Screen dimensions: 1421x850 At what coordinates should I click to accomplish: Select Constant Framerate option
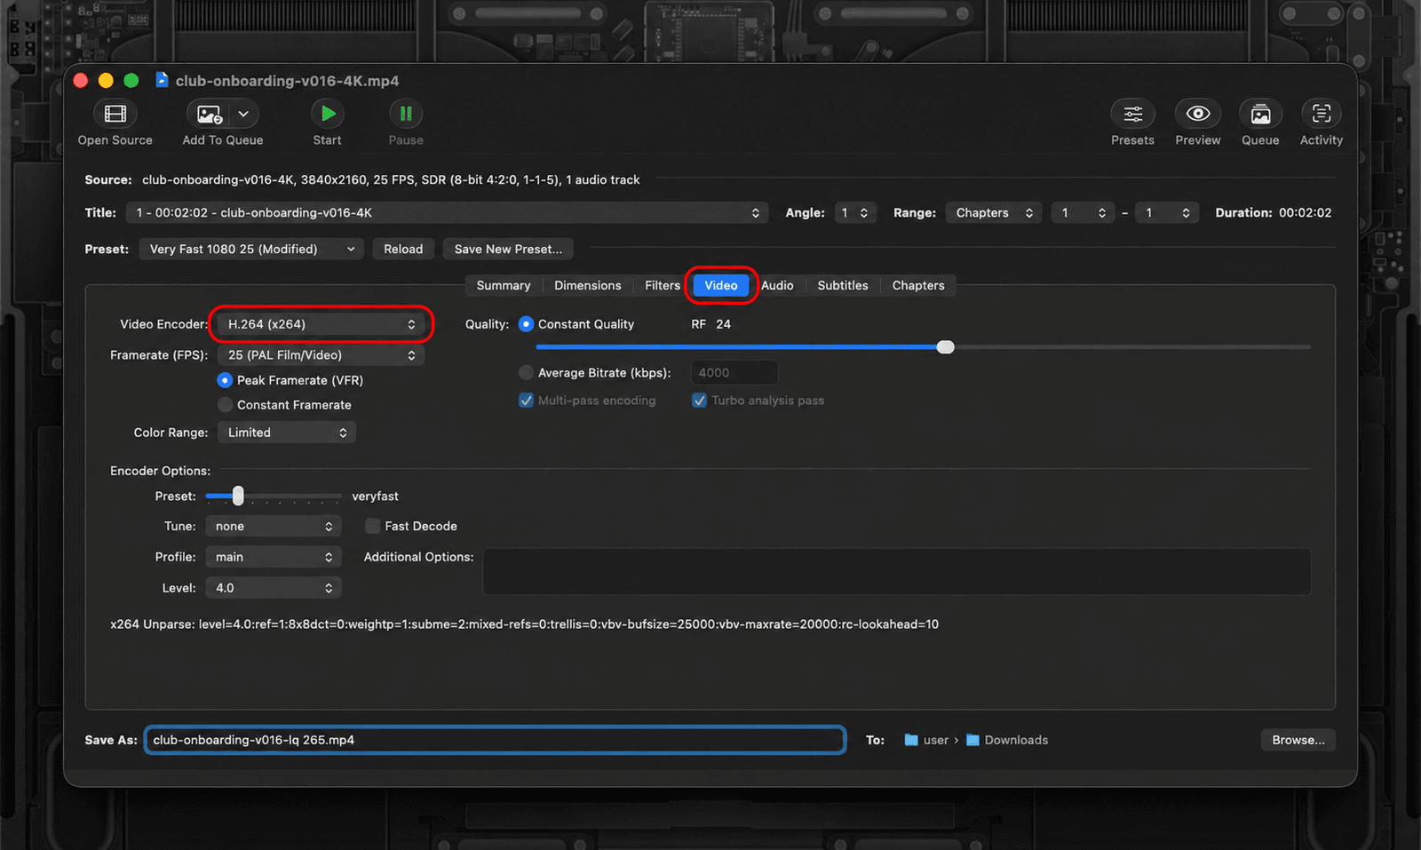(225, 405)
